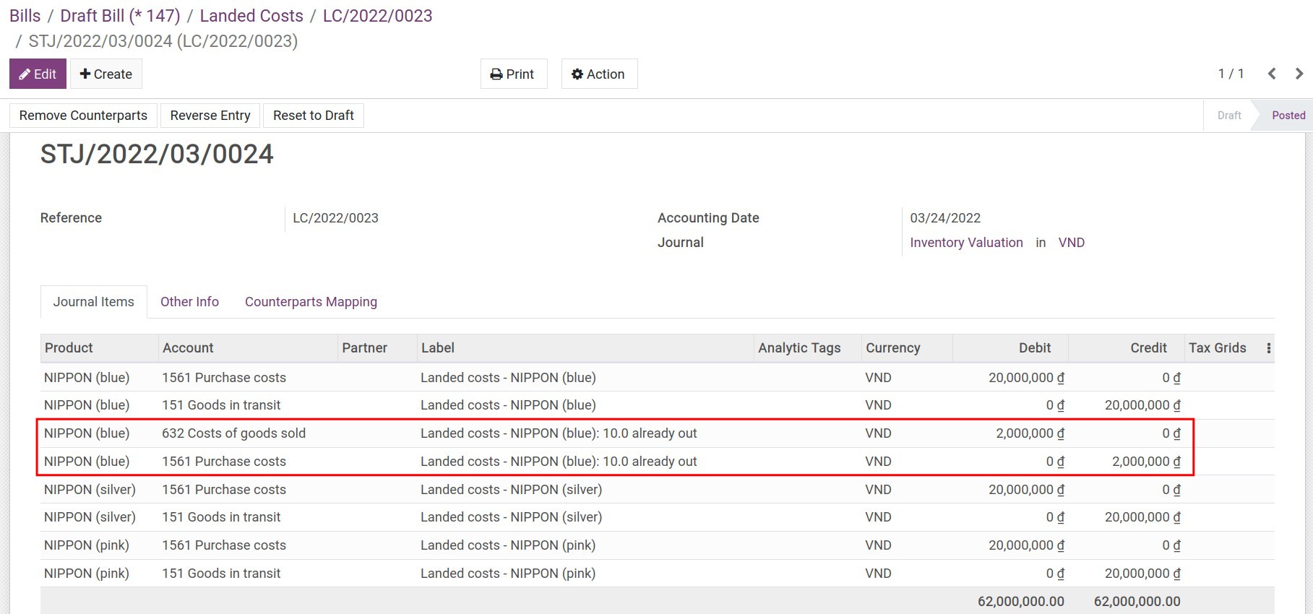Open the Print menu

(x=513, y=74)
